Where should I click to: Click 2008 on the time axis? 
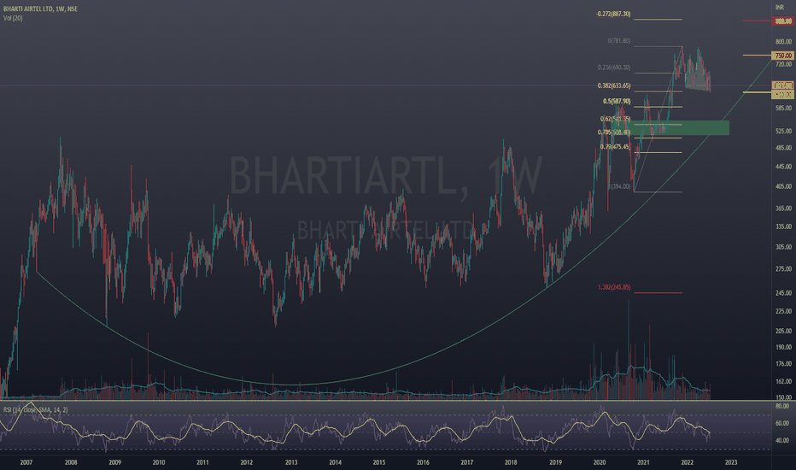(x=71, y=462)
